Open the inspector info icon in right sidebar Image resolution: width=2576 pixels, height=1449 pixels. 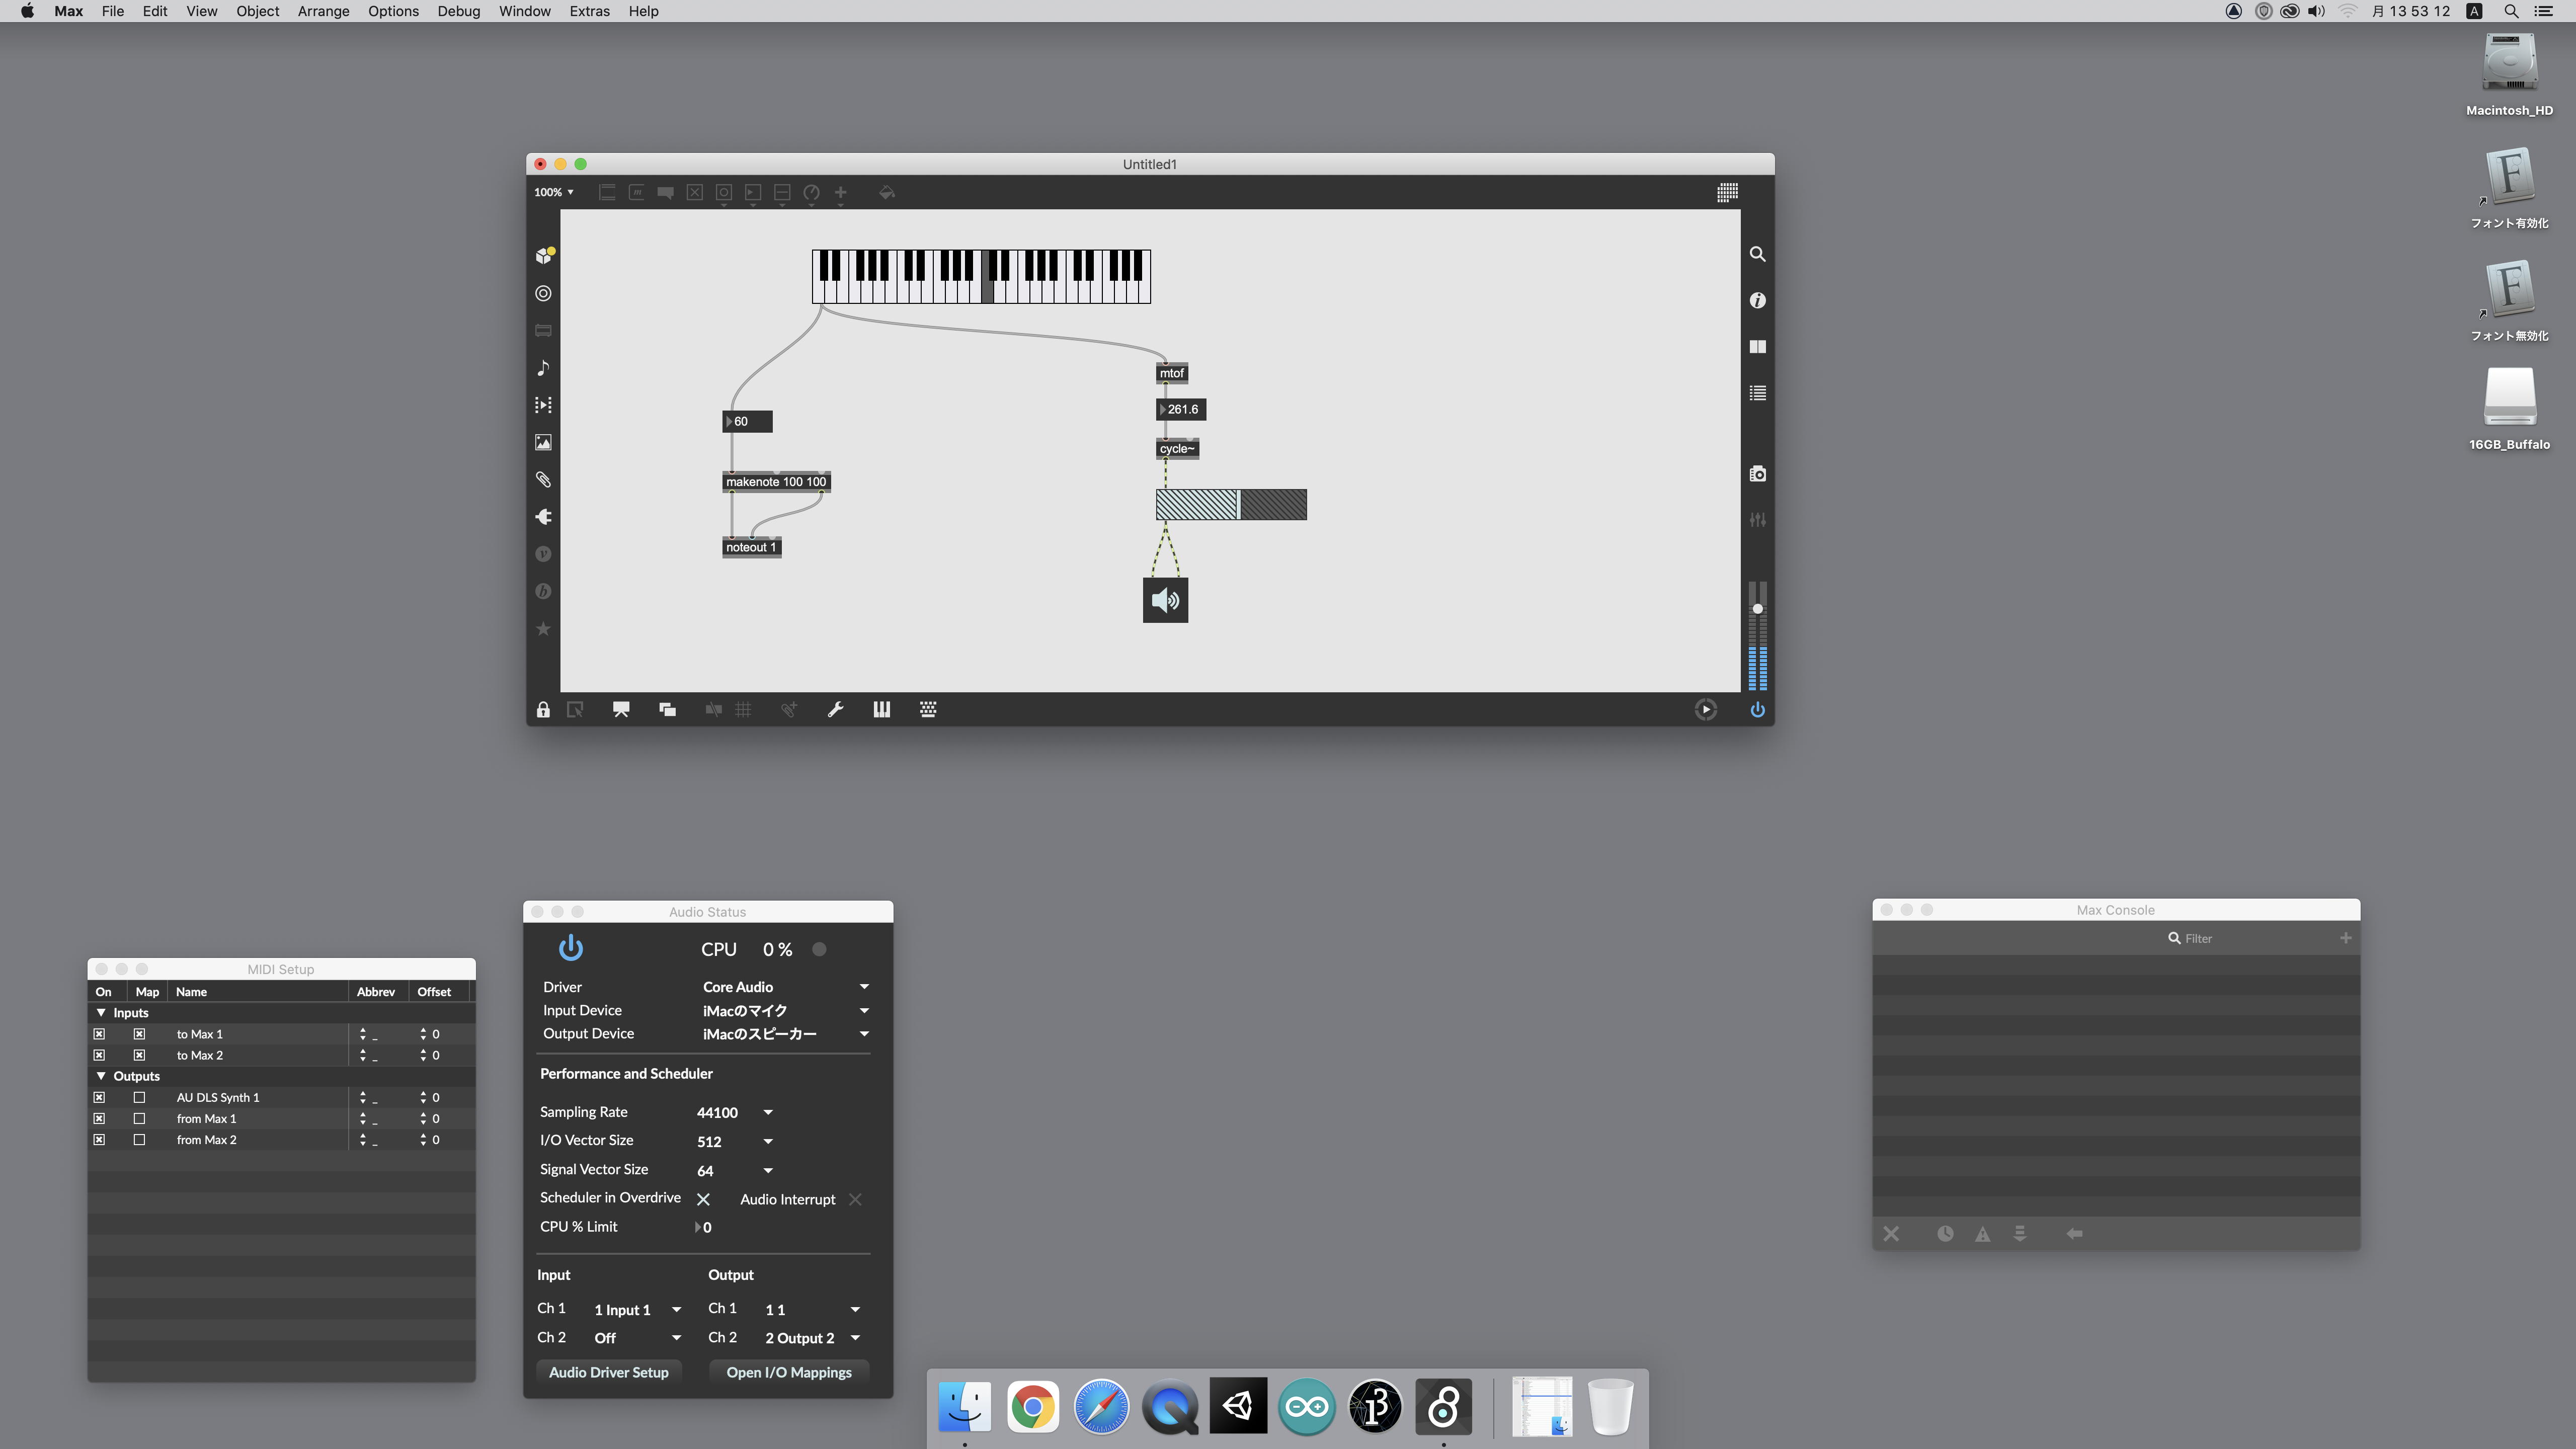click(1757, 300)
